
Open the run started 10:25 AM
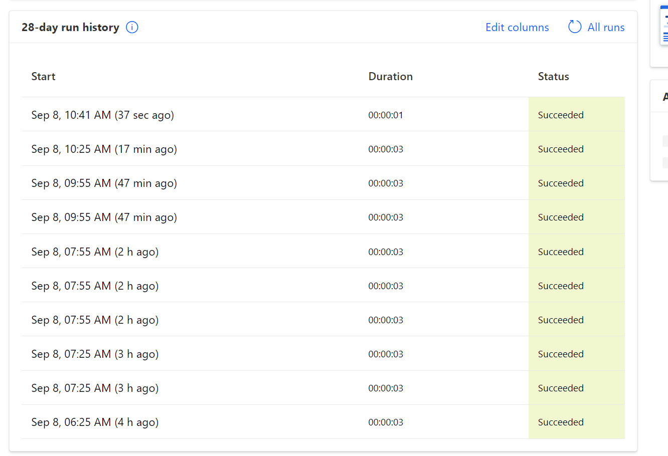[x=104, y=149]
